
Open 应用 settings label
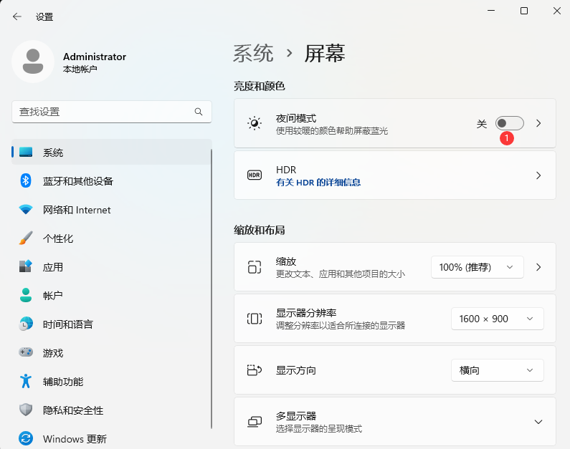[53, 267]
